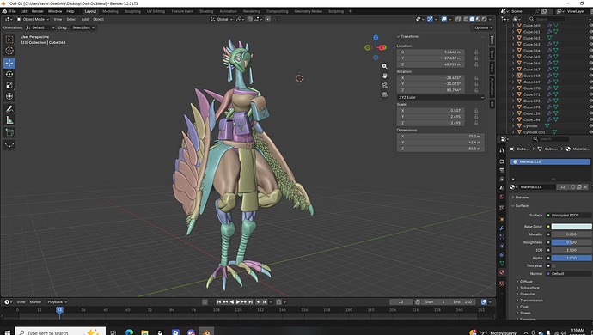This screenshot has height=335, width=593.
Task: Open the Drag Select Box dropdown
Action: (83, 27)
